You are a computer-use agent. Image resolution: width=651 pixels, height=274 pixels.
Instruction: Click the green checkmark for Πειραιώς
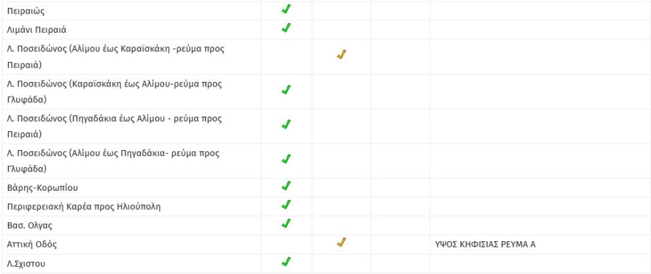(x=286, y=10)
